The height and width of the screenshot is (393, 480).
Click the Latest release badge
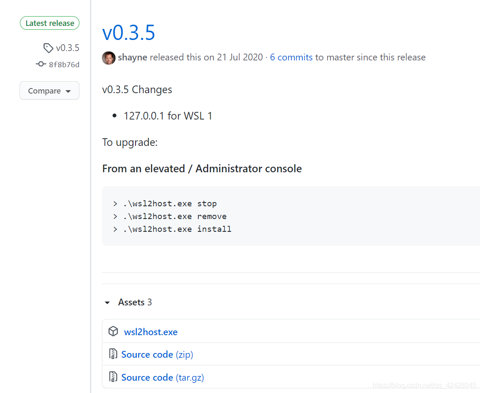(x=49, y=23)
